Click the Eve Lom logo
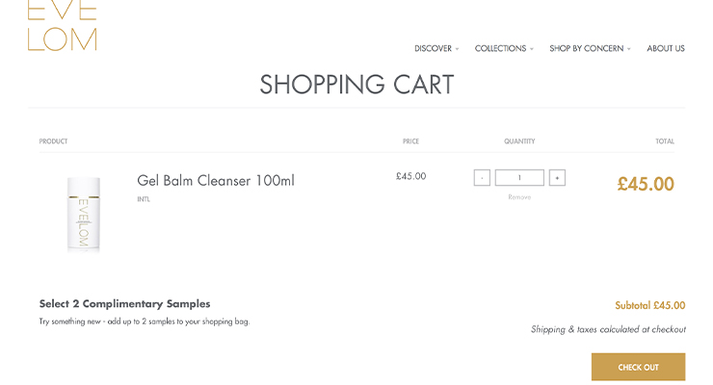Screen dimensions: 713x385 pyautogui.click(x=62, y=26)
